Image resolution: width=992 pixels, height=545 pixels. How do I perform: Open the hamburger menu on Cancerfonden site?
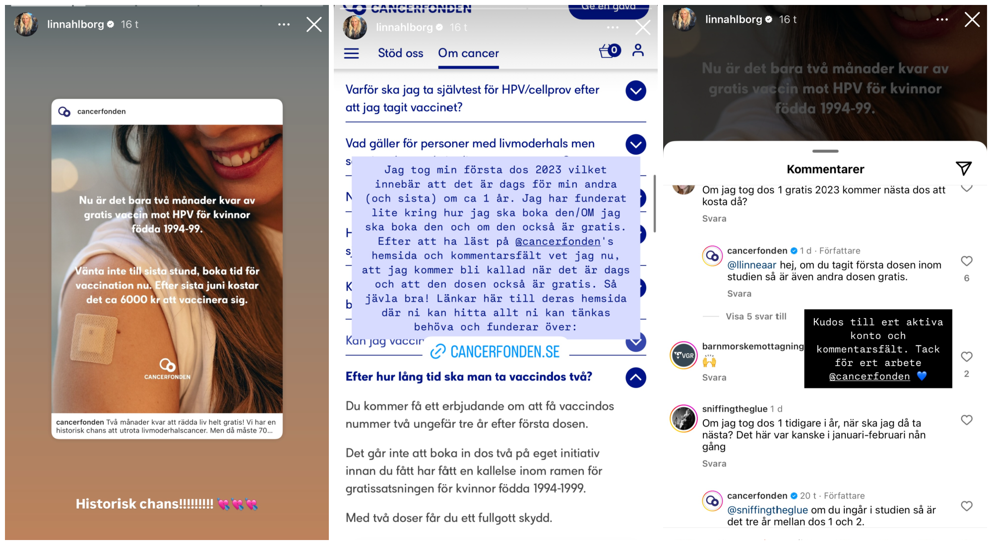(351, 53)
